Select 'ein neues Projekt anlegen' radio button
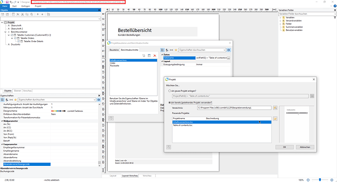The width and height of the screenshot is (337, 182). tap(169, 91)
